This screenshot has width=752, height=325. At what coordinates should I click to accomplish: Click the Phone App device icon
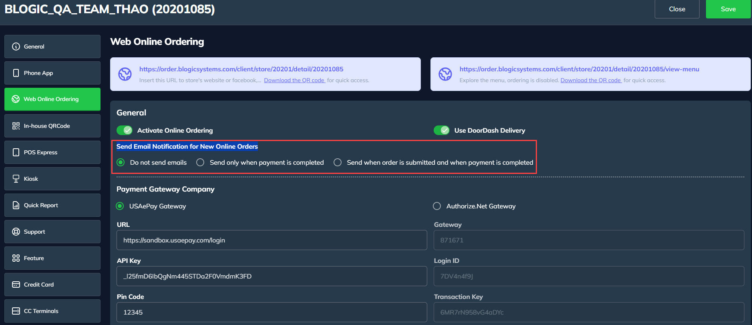coord(16,73)
